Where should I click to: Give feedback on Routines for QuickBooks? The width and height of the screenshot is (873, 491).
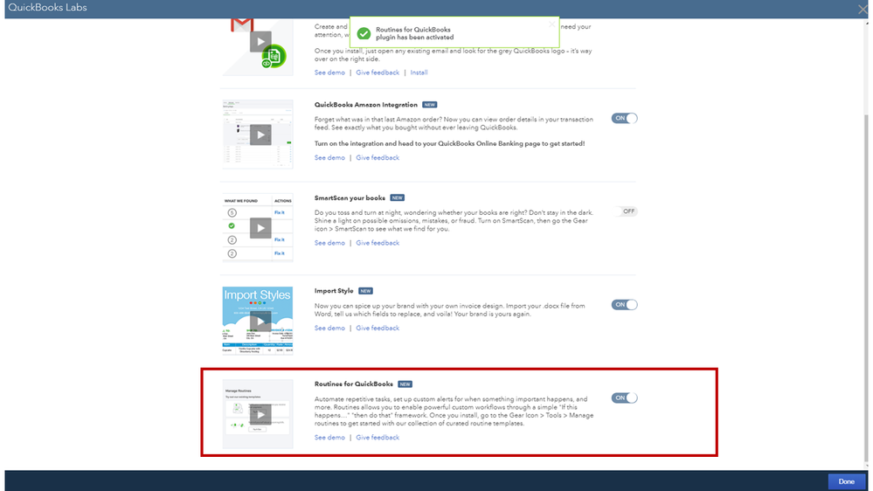coord(378,438)
